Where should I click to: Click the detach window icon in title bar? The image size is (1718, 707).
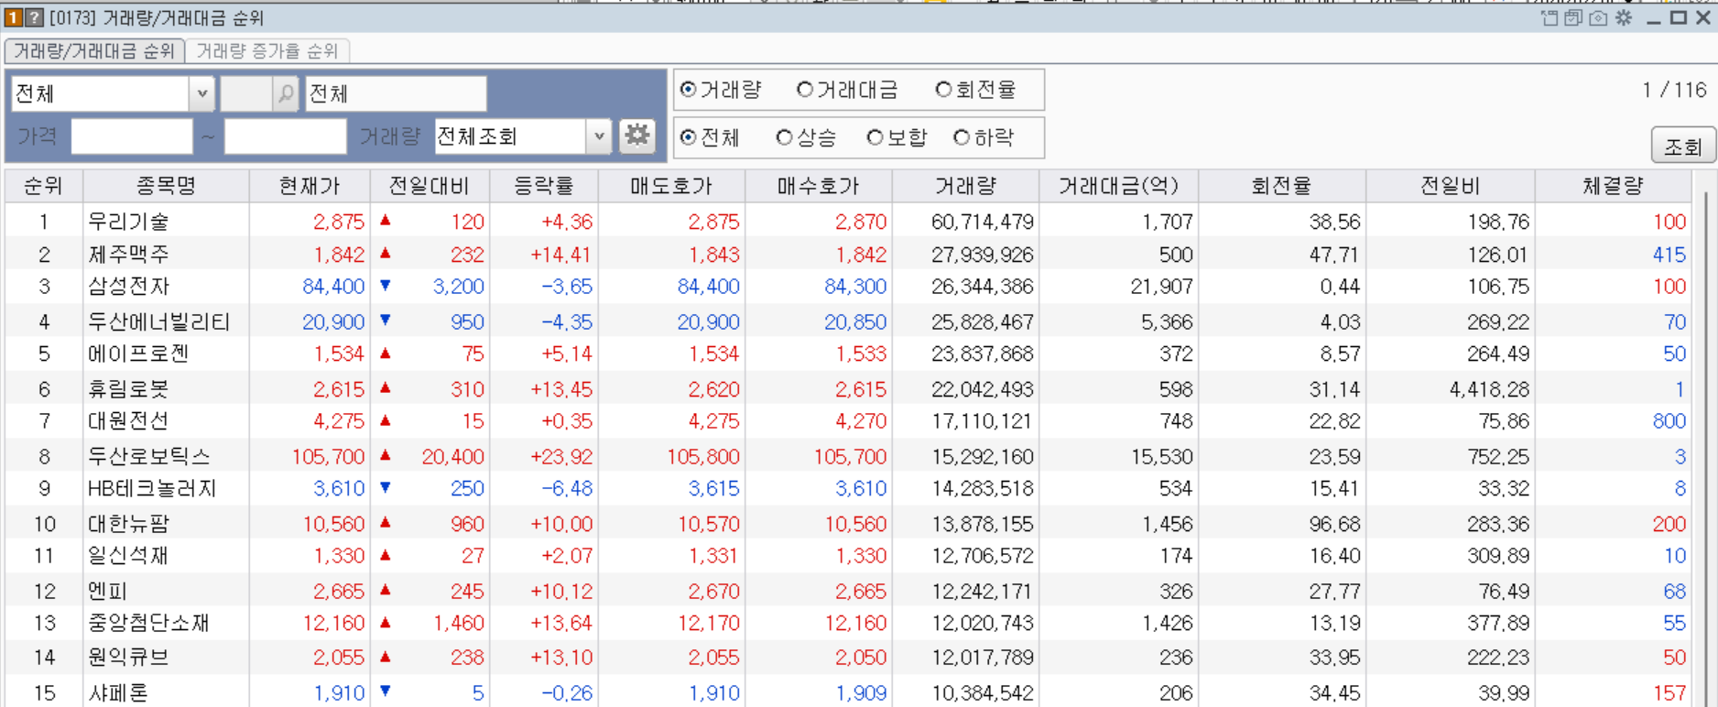coord(1549,18)
